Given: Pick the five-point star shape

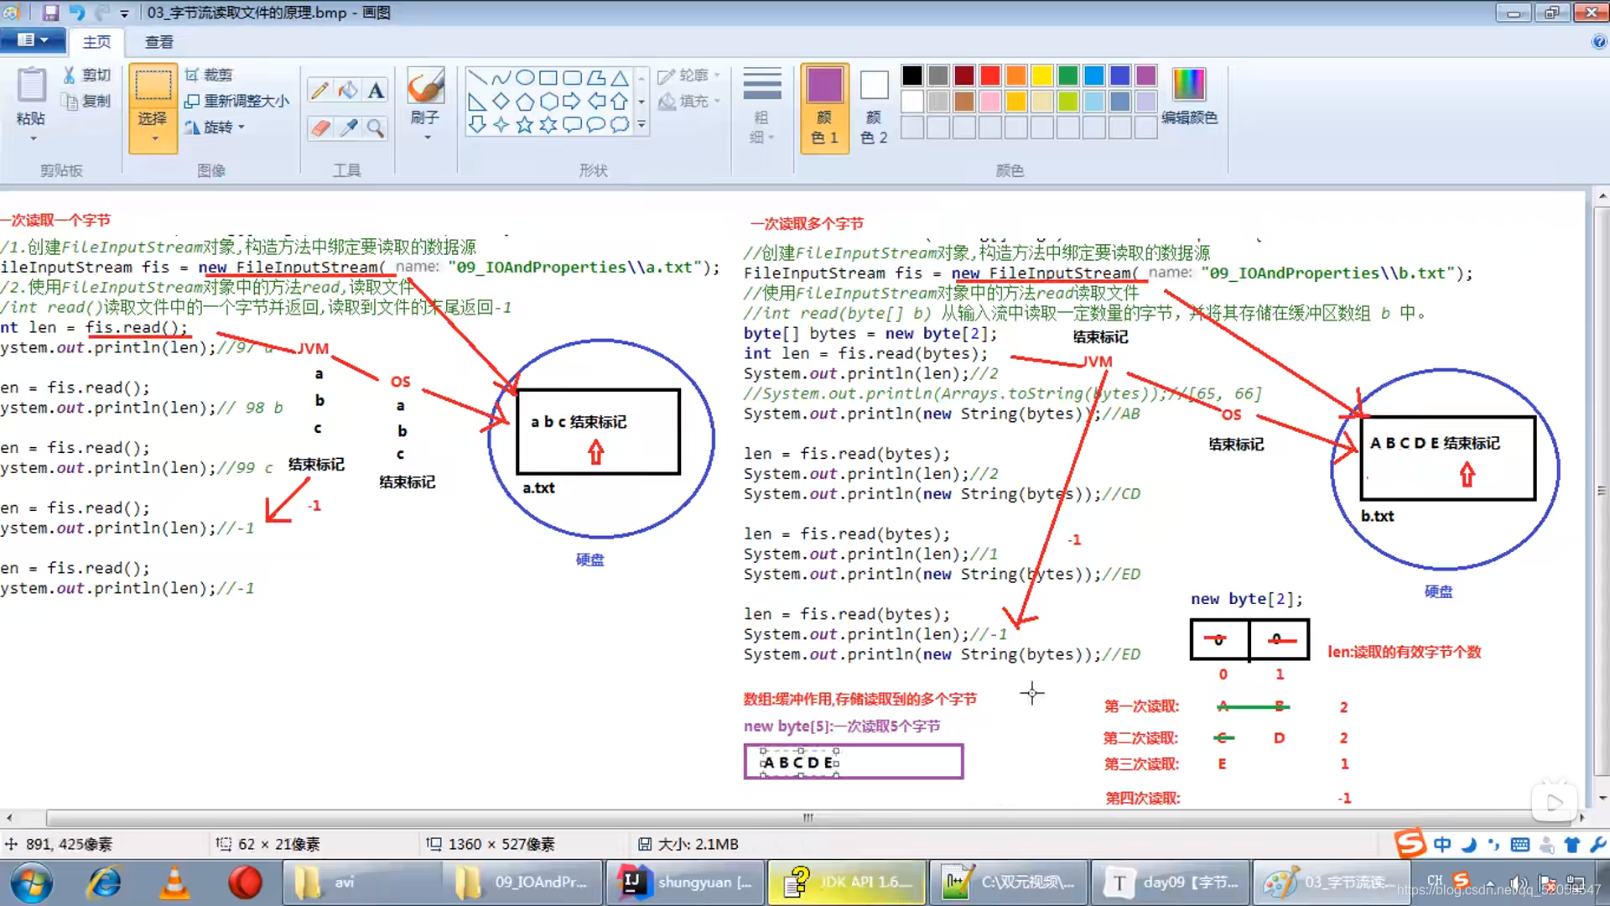Looking at the screenshot, I should tap(525, 125).
